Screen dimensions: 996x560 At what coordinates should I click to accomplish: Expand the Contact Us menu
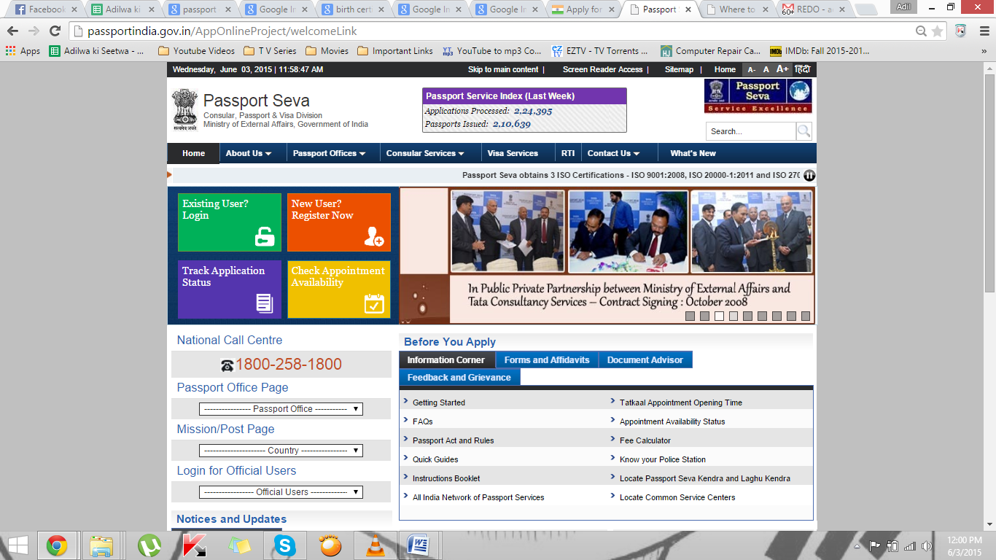[x=613, y=153]
